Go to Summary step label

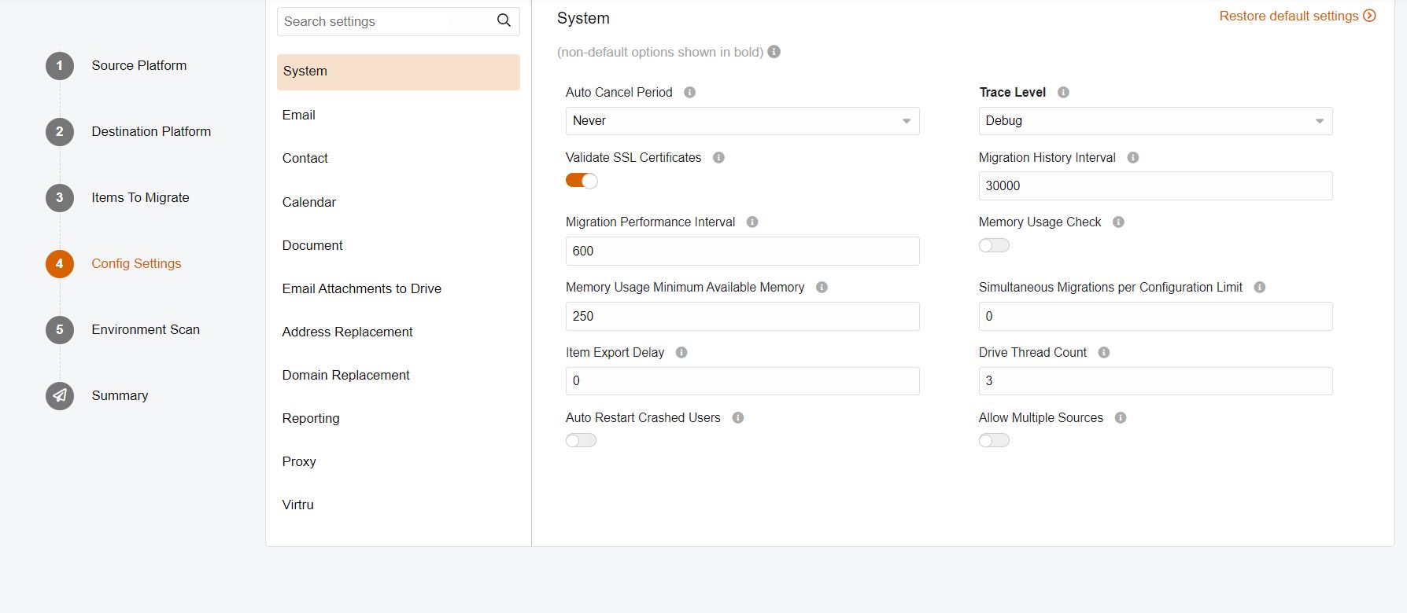coord(120,396)
